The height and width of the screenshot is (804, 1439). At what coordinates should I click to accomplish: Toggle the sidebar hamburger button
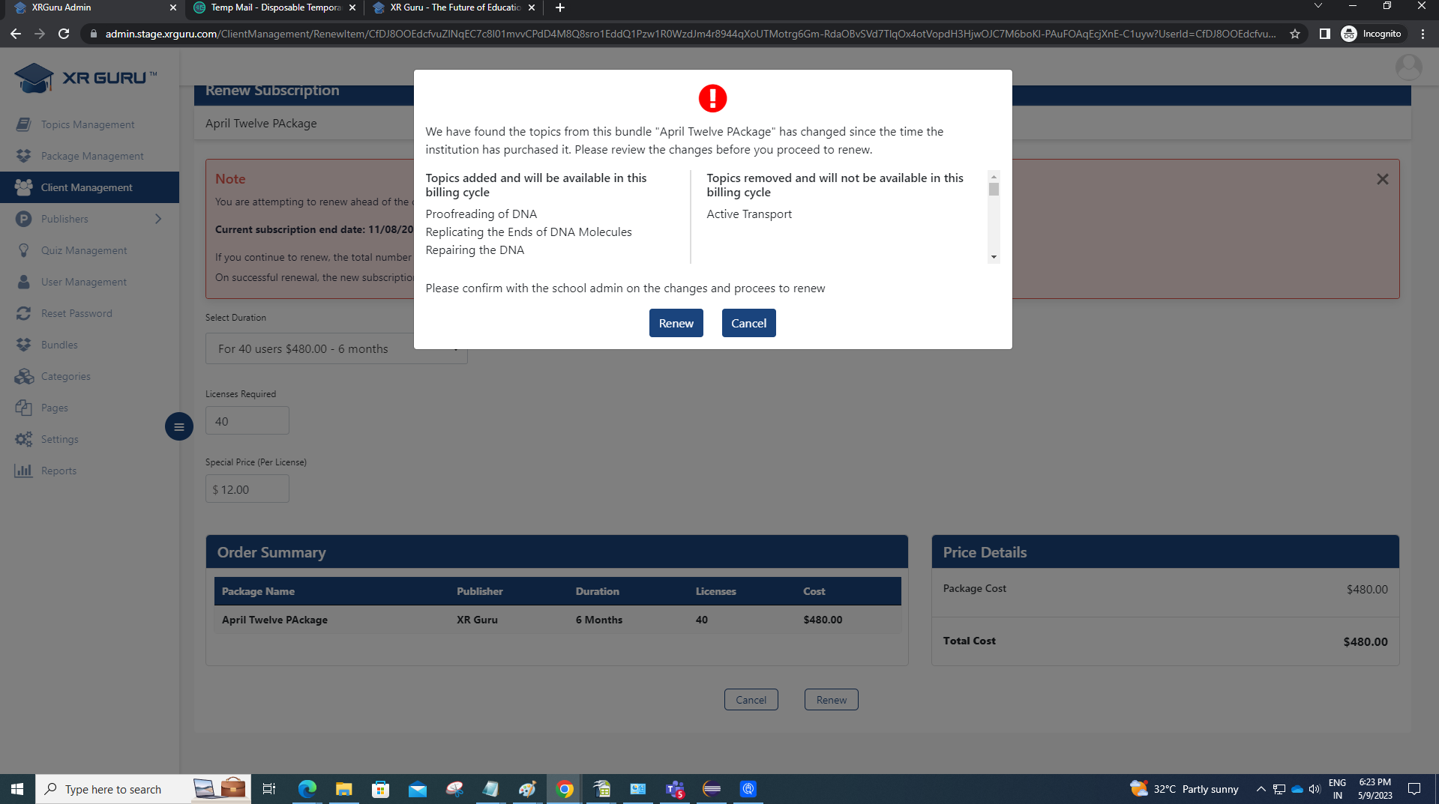point(179,426)
